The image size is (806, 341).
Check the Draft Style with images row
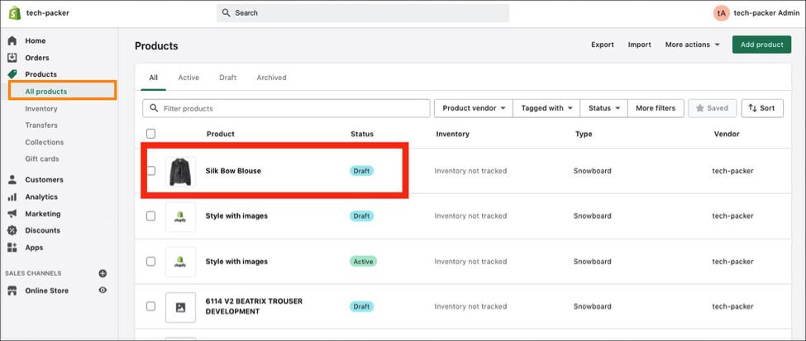(150, 216)
